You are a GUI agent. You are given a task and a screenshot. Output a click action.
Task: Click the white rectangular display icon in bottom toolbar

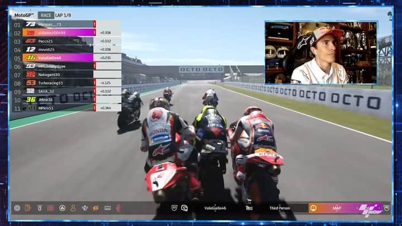(x=108, y=208)
